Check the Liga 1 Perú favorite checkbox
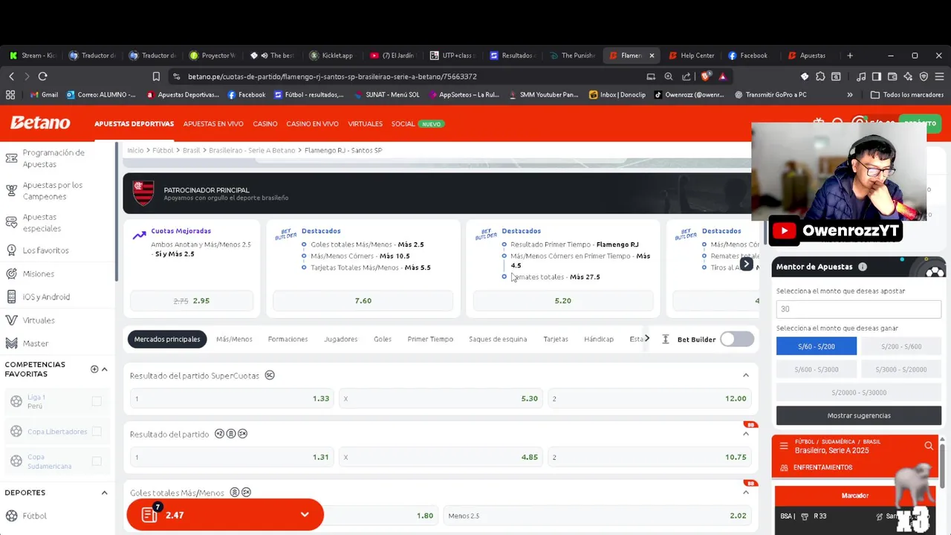This screenshot has height=535, width=951. coord(97,401)
